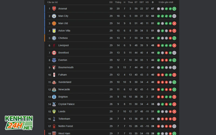Click the Newcastle club crest
Screen dimensions: 216x135
[x=54, y=89]
